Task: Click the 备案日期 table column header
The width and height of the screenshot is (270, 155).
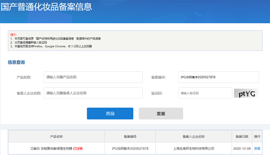Action: 242,136
